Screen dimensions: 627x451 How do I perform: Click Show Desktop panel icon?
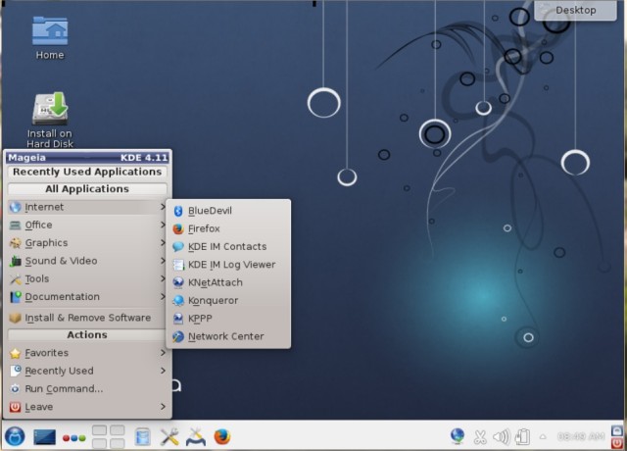[44, 437]
